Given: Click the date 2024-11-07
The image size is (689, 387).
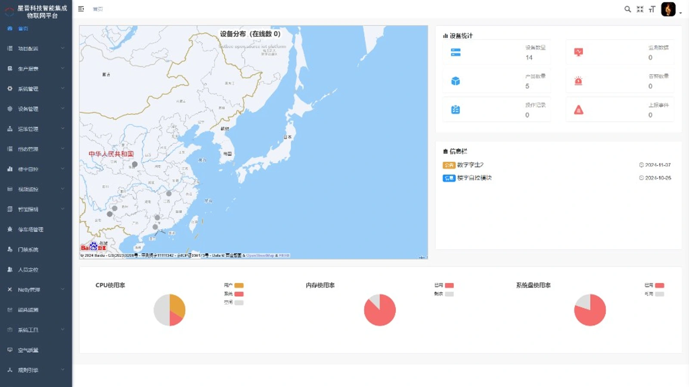Looking at the screenshot, I should click(x=658, y=165).
